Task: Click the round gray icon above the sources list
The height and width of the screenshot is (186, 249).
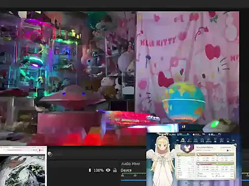Action: pyautogui.click(x=50, y=154)
